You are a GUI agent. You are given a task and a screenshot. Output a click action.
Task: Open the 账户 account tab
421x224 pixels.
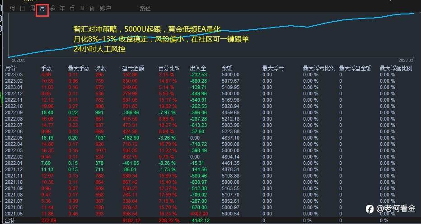pyautogui.click(x=105, y=8)
